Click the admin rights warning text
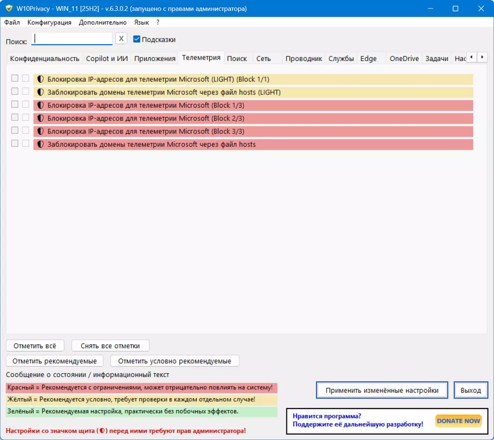494x440 pixels. tap(126, 431)
